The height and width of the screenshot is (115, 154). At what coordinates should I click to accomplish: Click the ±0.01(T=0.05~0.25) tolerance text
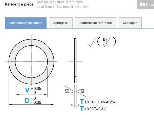pyautogui.click(x=100, y=102)
